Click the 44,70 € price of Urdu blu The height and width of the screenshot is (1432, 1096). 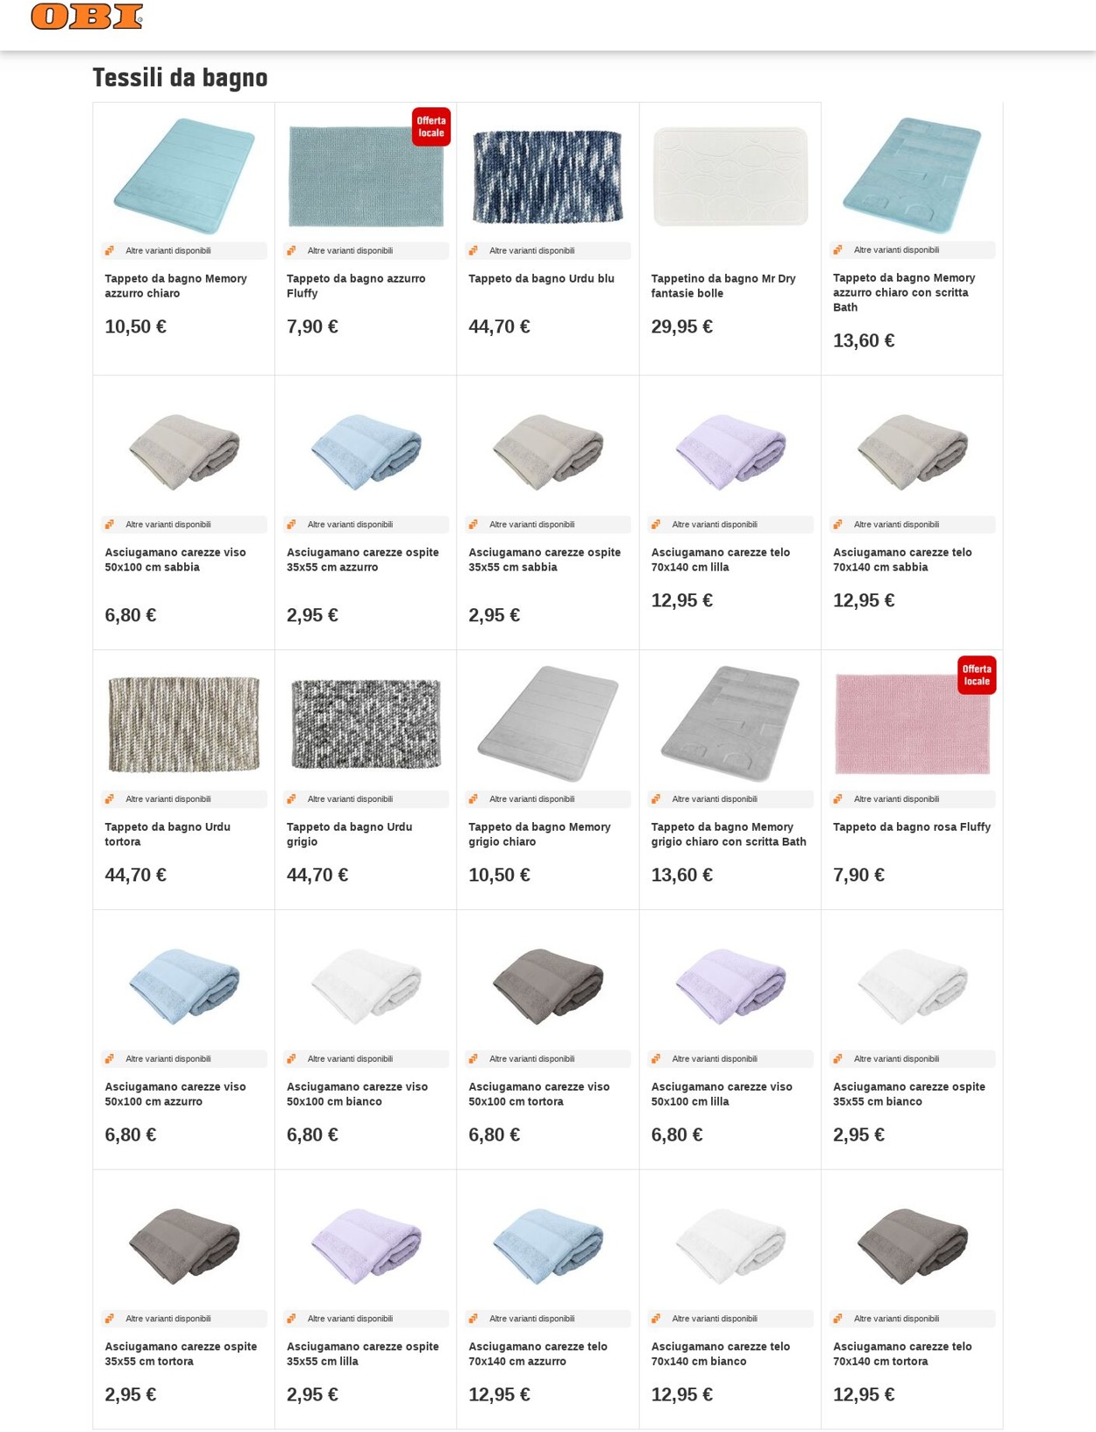(499, 327)
